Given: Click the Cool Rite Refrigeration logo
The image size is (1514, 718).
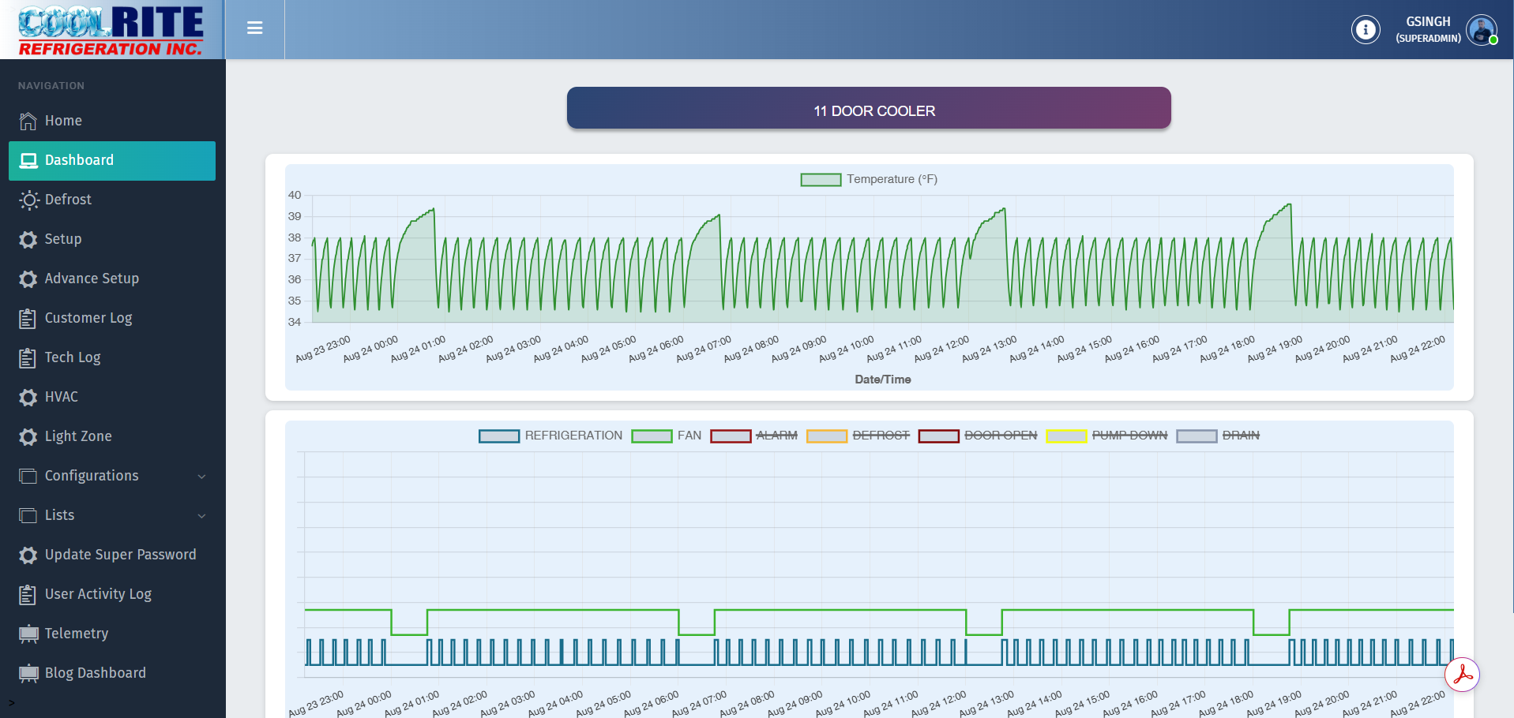Looking at the screenshot, I should pyautogui.click(x=111, y=30).
